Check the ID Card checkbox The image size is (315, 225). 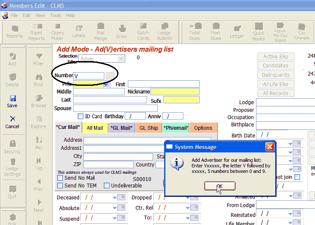coord(80,116)
